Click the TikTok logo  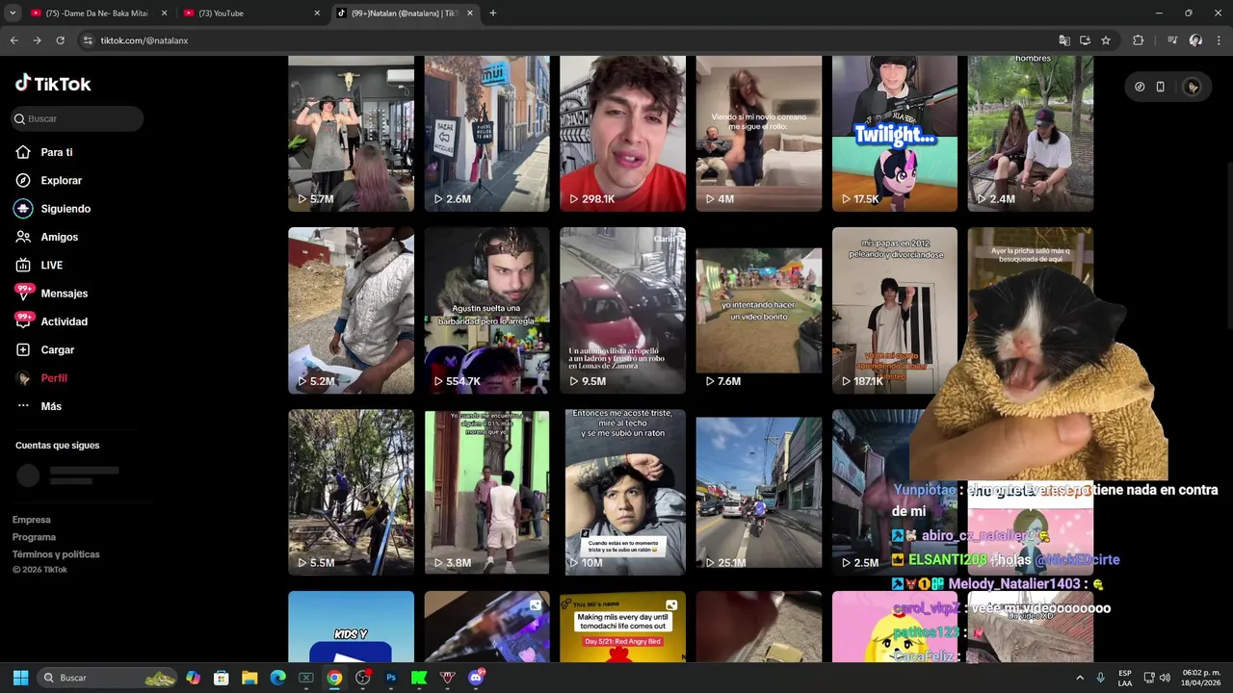53,84
